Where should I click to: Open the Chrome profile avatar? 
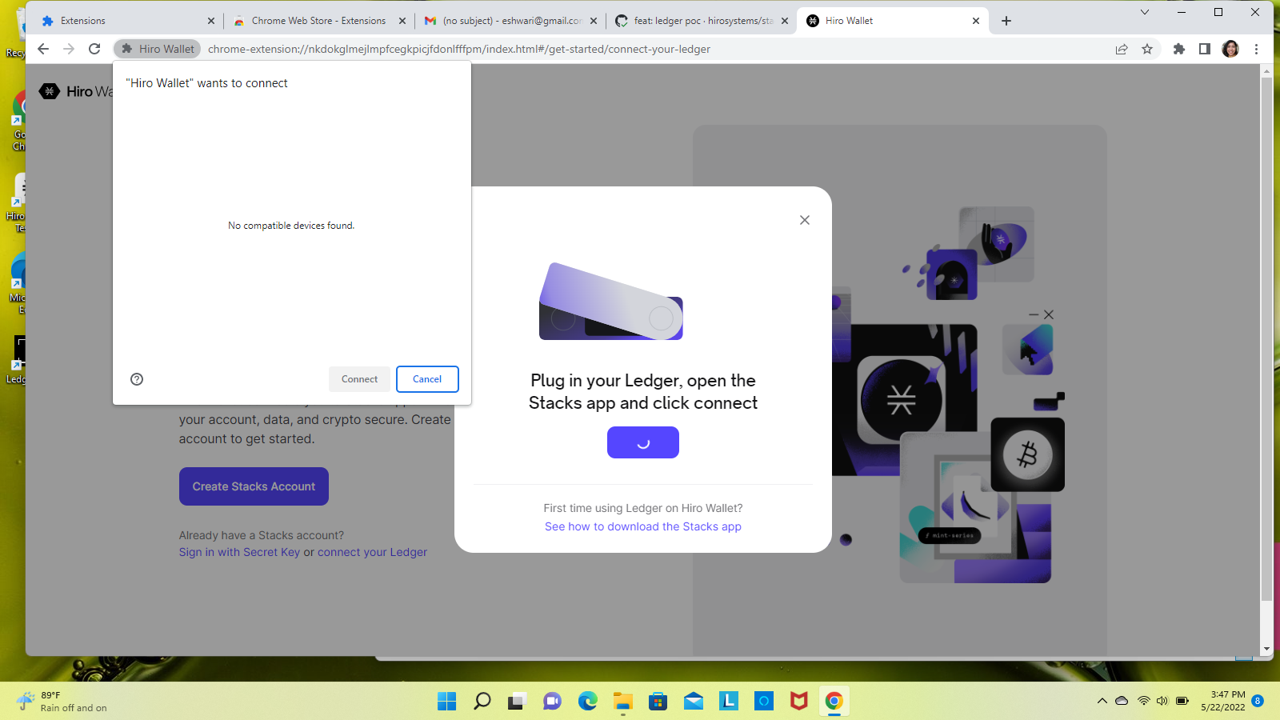1230,49
